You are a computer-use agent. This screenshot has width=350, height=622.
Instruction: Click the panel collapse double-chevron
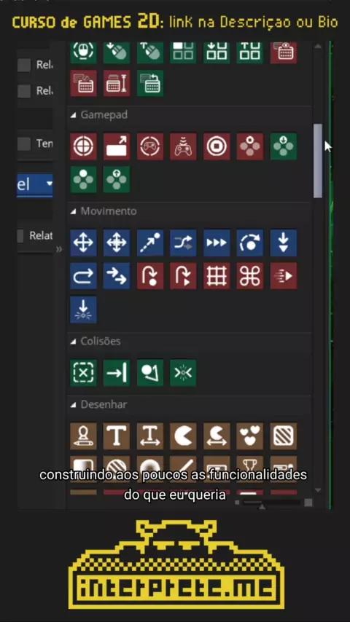(59, 250)
